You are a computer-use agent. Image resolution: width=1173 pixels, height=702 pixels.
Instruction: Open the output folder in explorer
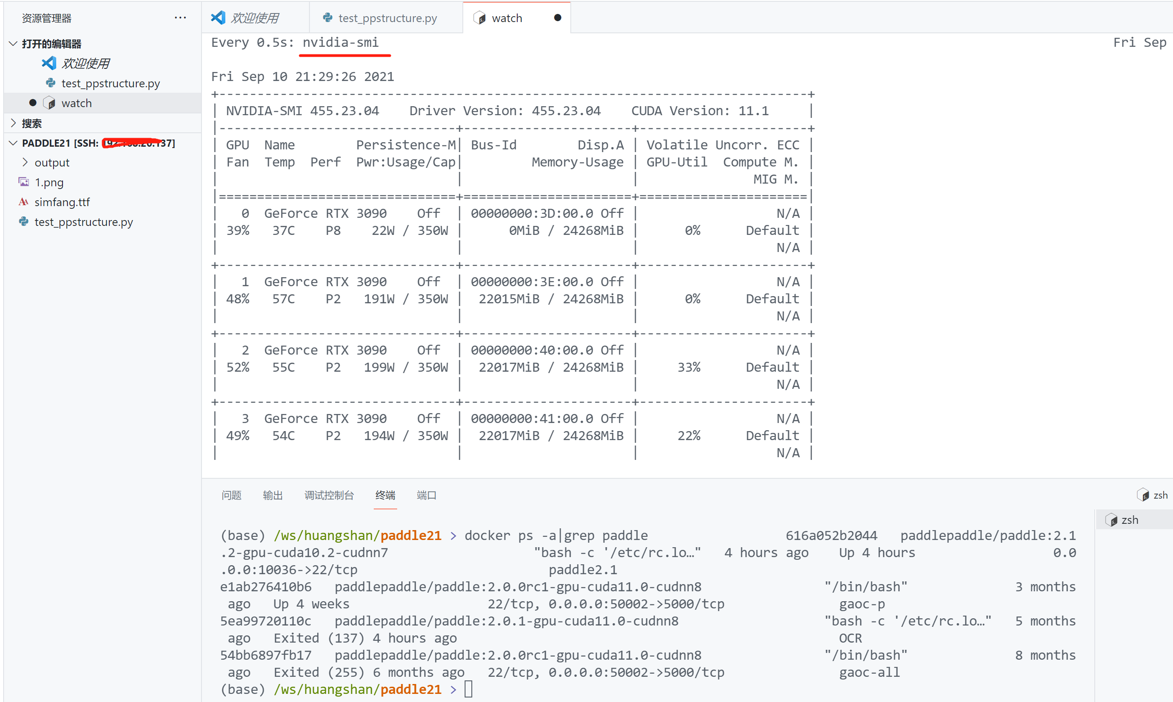pos(103,162)
